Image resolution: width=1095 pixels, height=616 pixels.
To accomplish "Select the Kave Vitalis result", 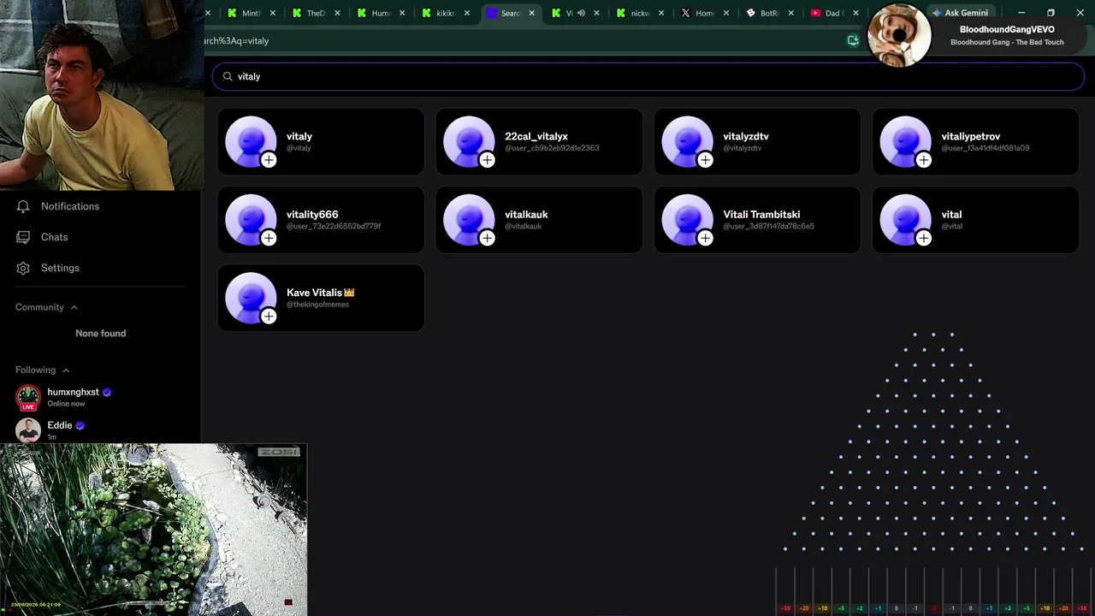I will click(321, 298).
